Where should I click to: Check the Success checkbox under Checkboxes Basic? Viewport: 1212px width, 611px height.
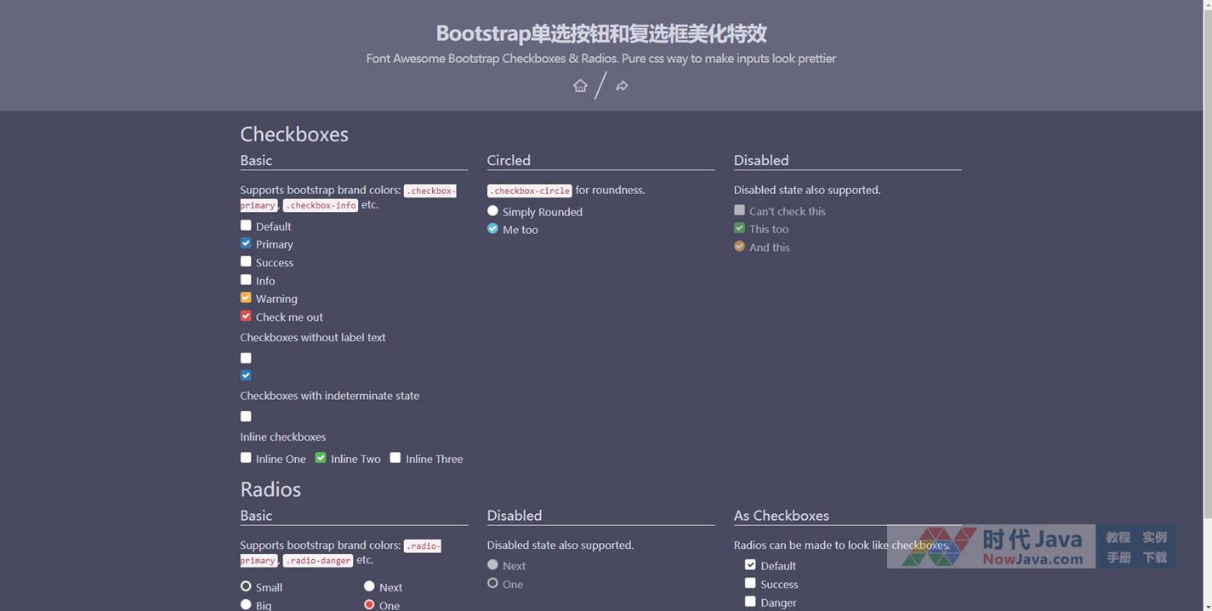point(246,262)
